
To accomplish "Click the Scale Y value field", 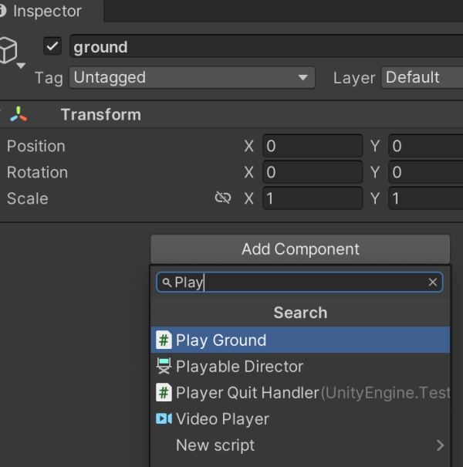I will [426, 198].
